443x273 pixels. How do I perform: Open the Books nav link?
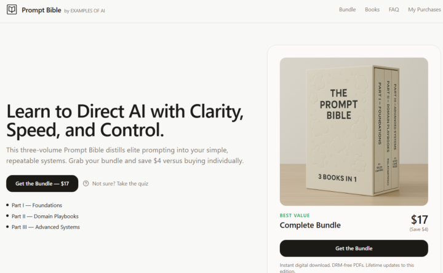tap(372, 10)
